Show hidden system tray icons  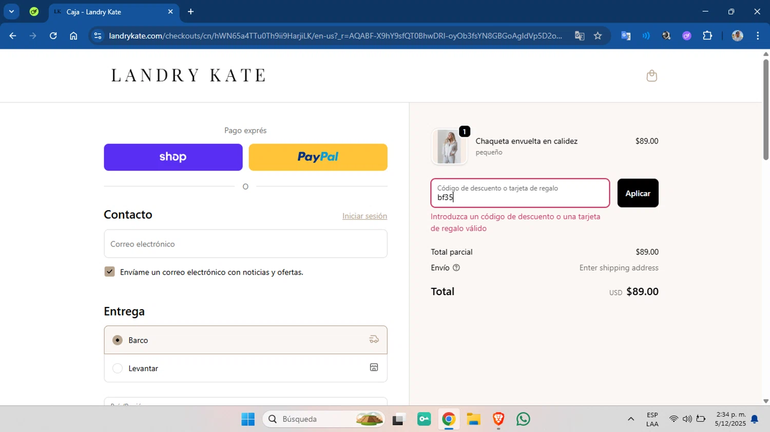pos(631,419)
